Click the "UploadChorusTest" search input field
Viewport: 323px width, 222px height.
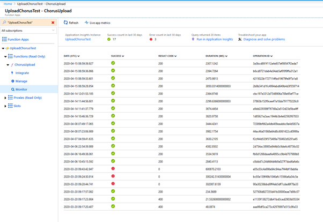[29, 23]
